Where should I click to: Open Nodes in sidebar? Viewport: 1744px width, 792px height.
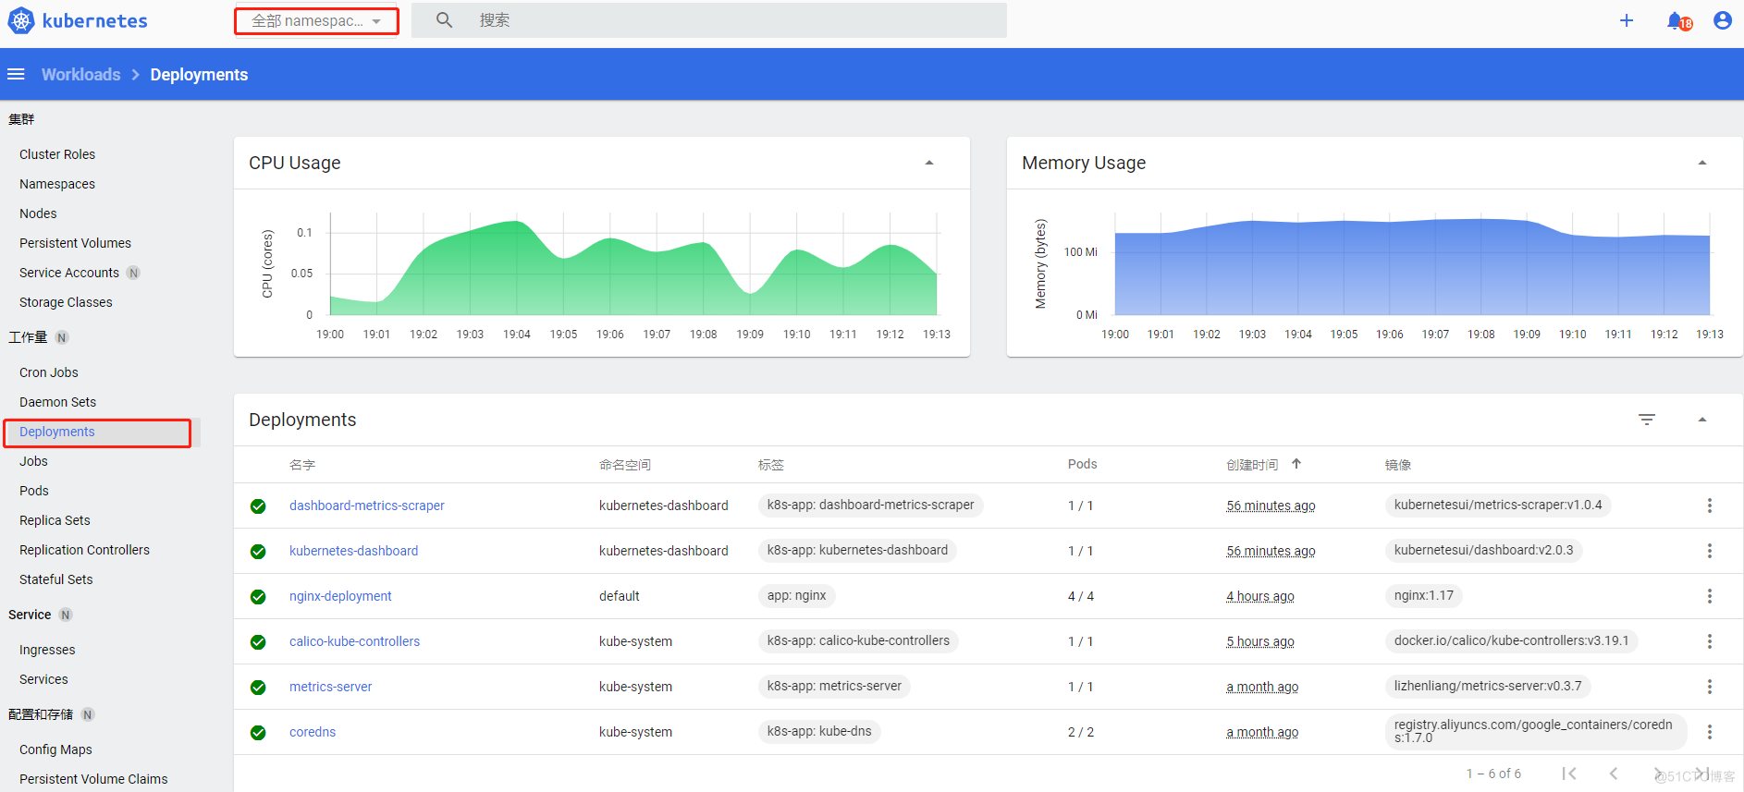[38, 213]
